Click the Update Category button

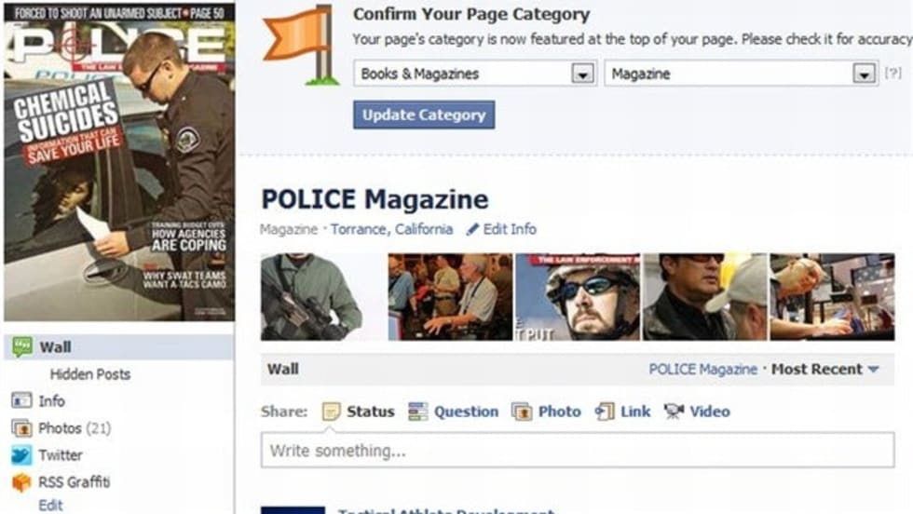tap(424, 115)
